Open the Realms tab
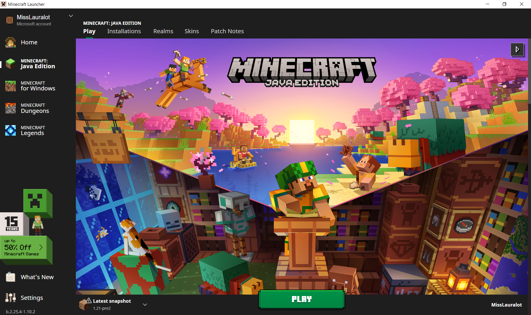Screen dimensions: 531x315 pos(163,31)
